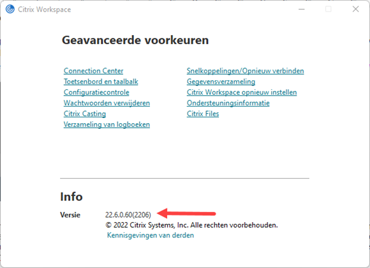Open Kennisgevingen van derden link

click(x=151, y=235)
